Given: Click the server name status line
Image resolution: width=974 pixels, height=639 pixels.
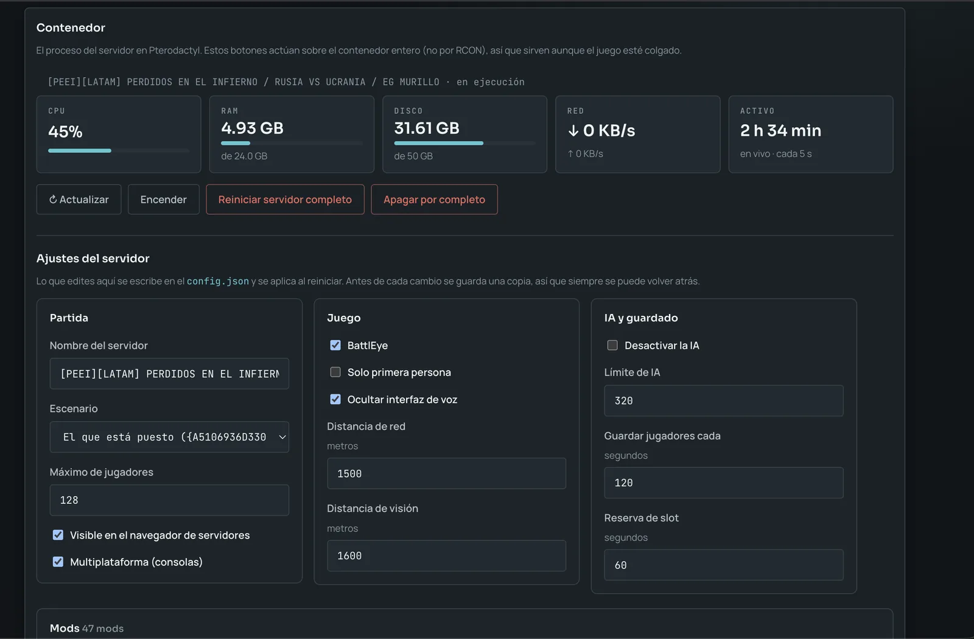Looking at the screenshot, I should pyautogui.click(x=286, y=82).
